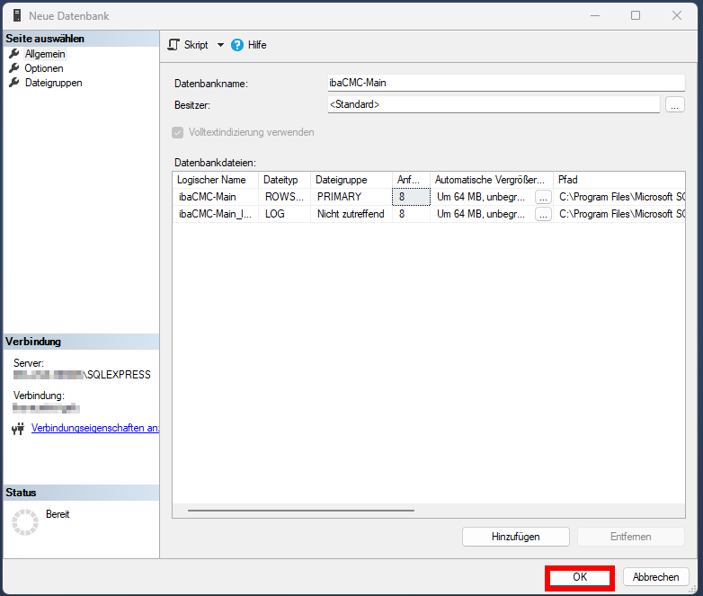Open autogrowth settings for the LOG file
This screenshot has height=596, width=703.
[x=543, y=215]
